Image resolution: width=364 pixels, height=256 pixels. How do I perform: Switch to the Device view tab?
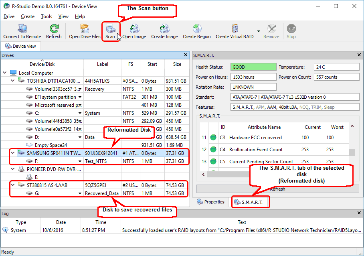point(21,46)
